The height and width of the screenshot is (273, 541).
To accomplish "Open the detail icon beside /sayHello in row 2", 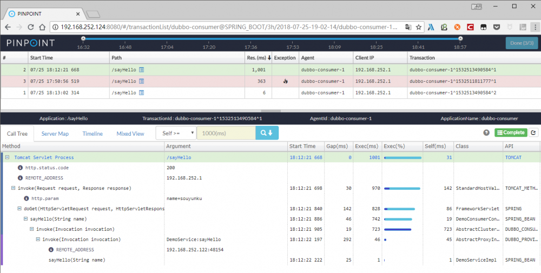I will 142,70.
